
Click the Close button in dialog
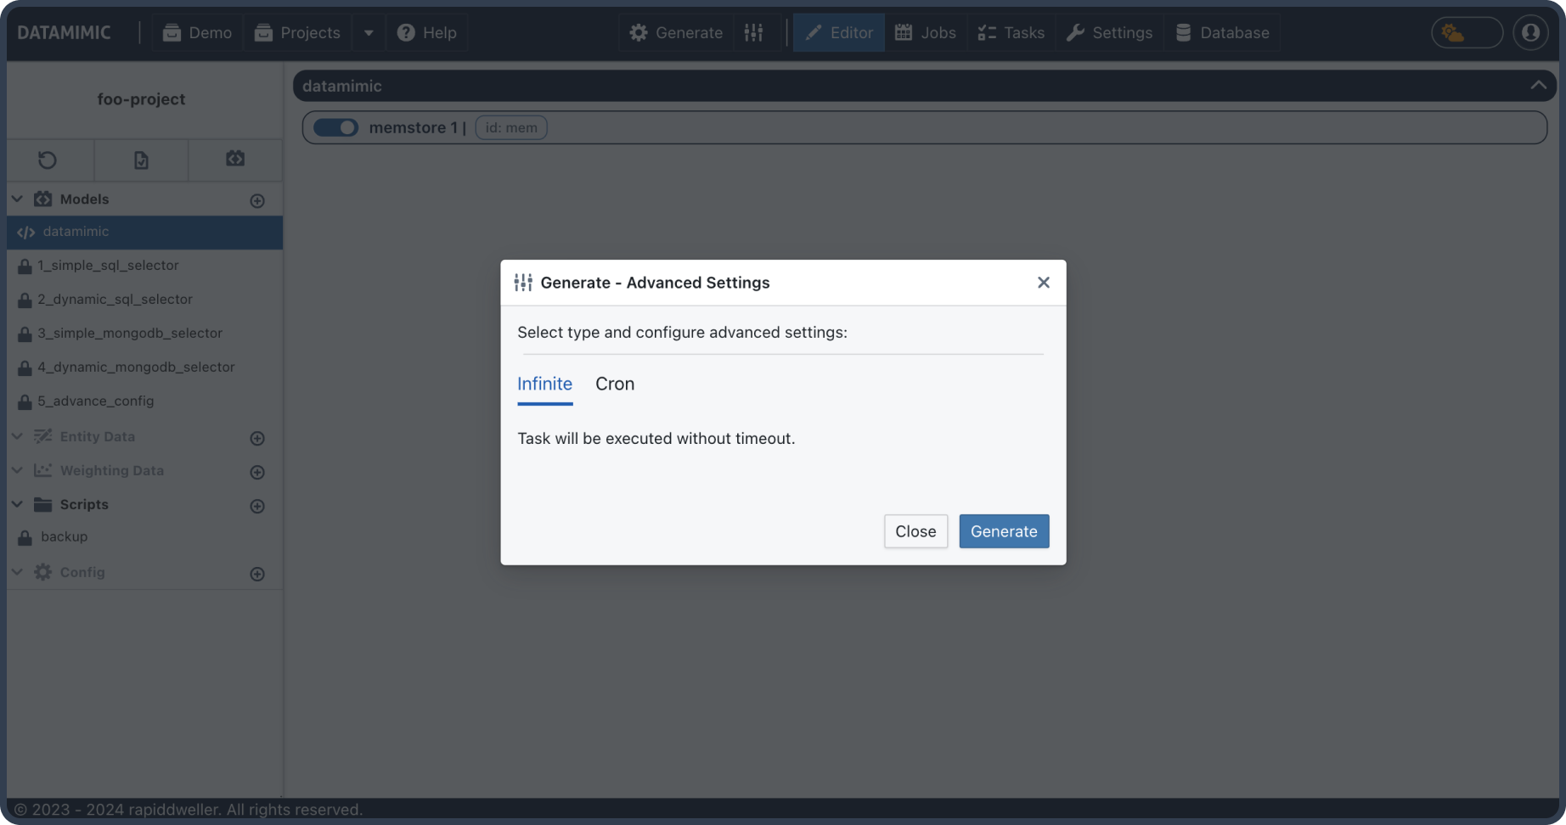(x=915, y=531)
